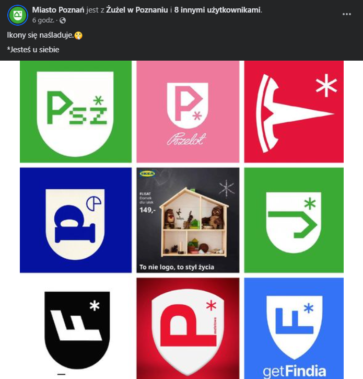
Task: Open the green arrow shield logo image
Action: [294, 220]
